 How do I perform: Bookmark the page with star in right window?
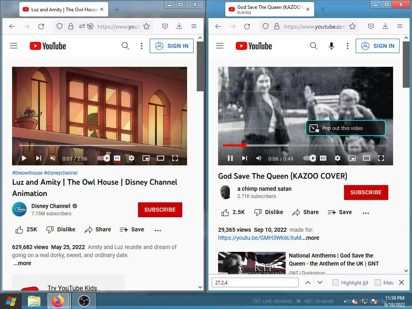point(352,26)
